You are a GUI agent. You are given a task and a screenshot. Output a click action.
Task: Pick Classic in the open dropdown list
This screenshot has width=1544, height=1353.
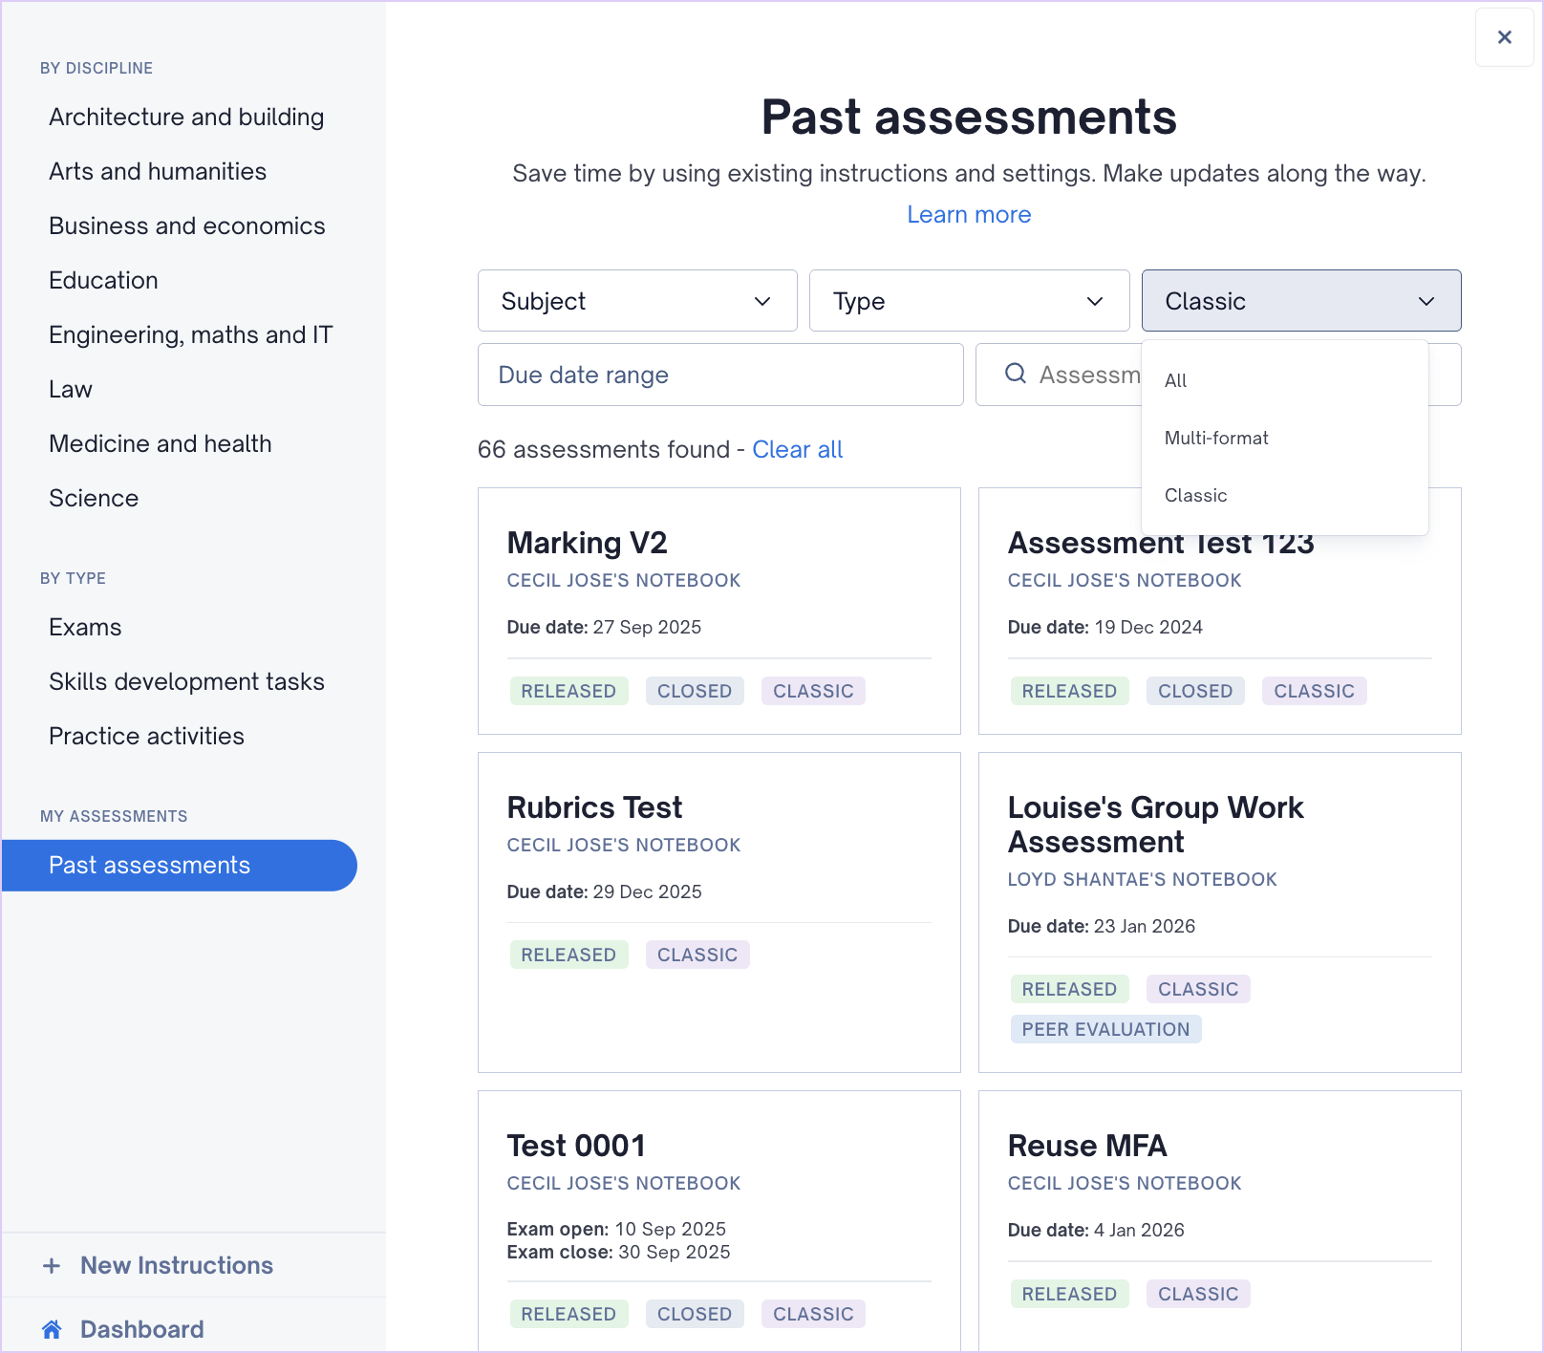(1196, 495)
